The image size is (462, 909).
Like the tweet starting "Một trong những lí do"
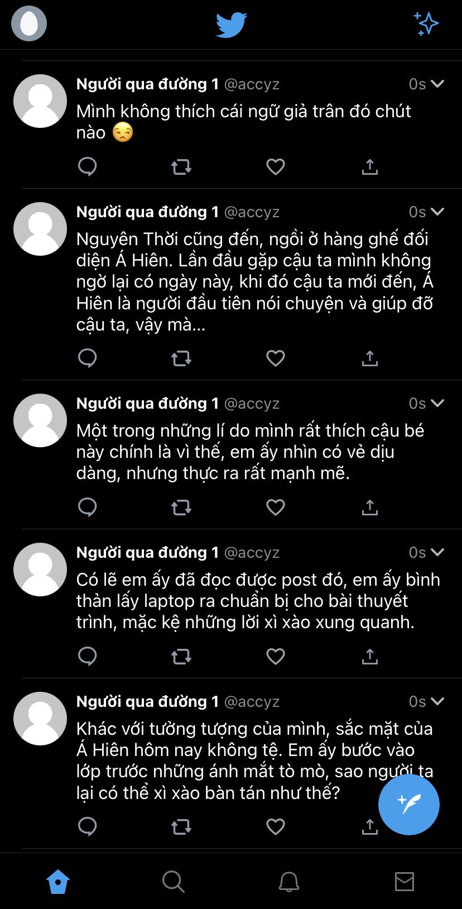click(276, 507)
